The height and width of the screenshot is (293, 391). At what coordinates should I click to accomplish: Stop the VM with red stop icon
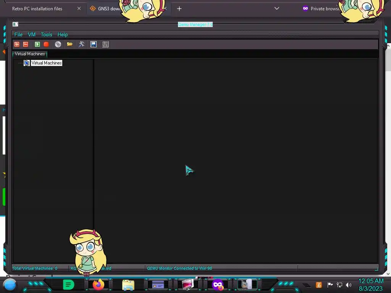click(46, 44)
